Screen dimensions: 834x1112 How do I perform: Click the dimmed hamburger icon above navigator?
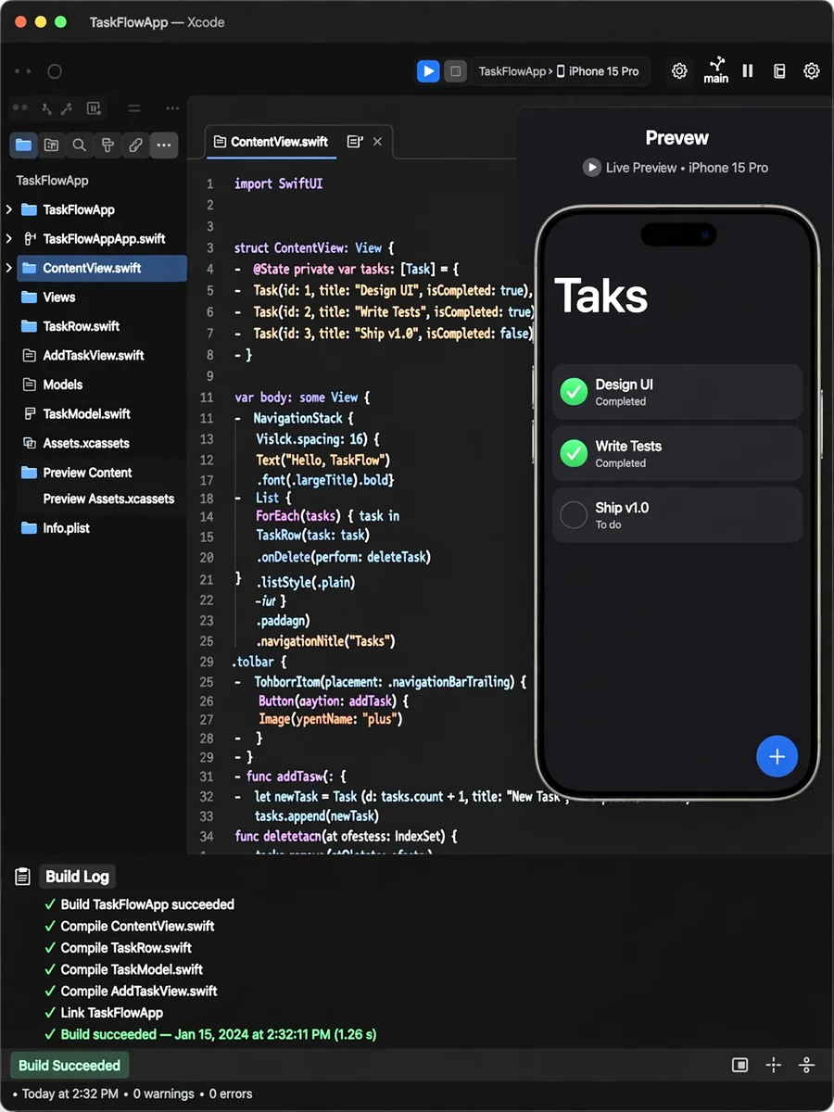134,108
